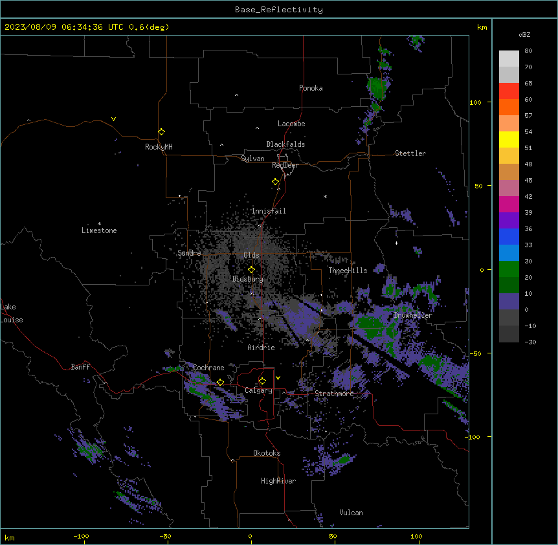The image size is (558, 545).
Task: Click the Drumheller town label
Action: [x=413, y=315]
